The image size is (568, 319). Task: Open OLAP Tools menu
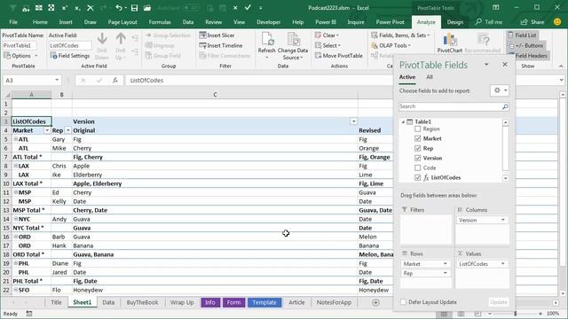390,45
